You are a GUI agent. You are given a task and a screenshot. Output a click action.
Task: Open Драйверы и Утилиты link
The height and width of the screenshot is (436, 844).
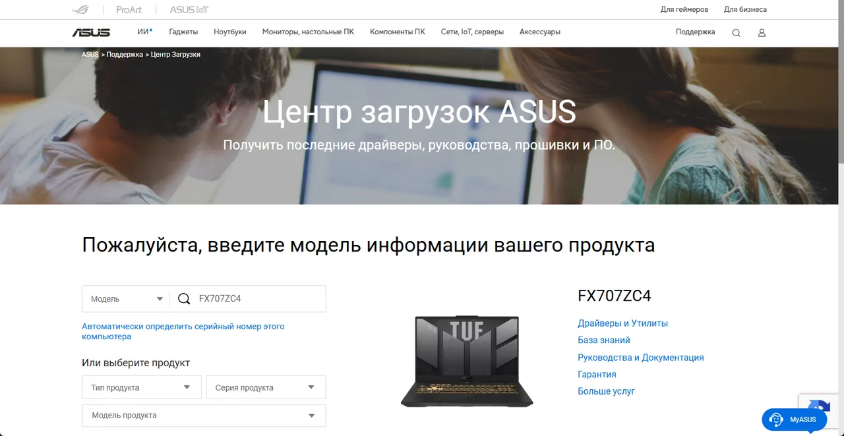(622, 323)
